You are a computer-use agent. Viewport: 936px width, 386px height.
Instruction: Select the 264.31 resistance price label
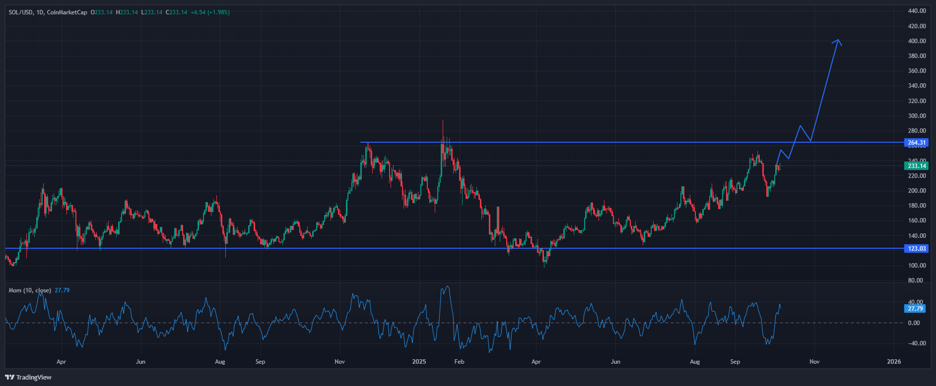coord(916,143)
